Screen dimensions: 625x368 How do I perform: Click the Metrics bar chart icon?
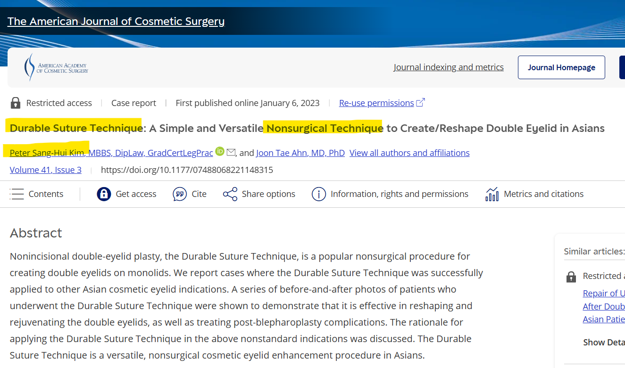492,194
